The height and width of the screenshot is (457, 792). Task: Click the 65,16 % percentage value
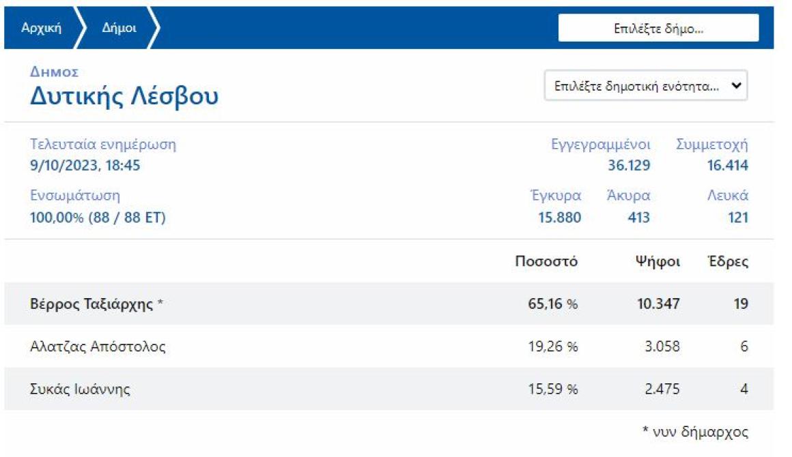(x=548, y=304)
